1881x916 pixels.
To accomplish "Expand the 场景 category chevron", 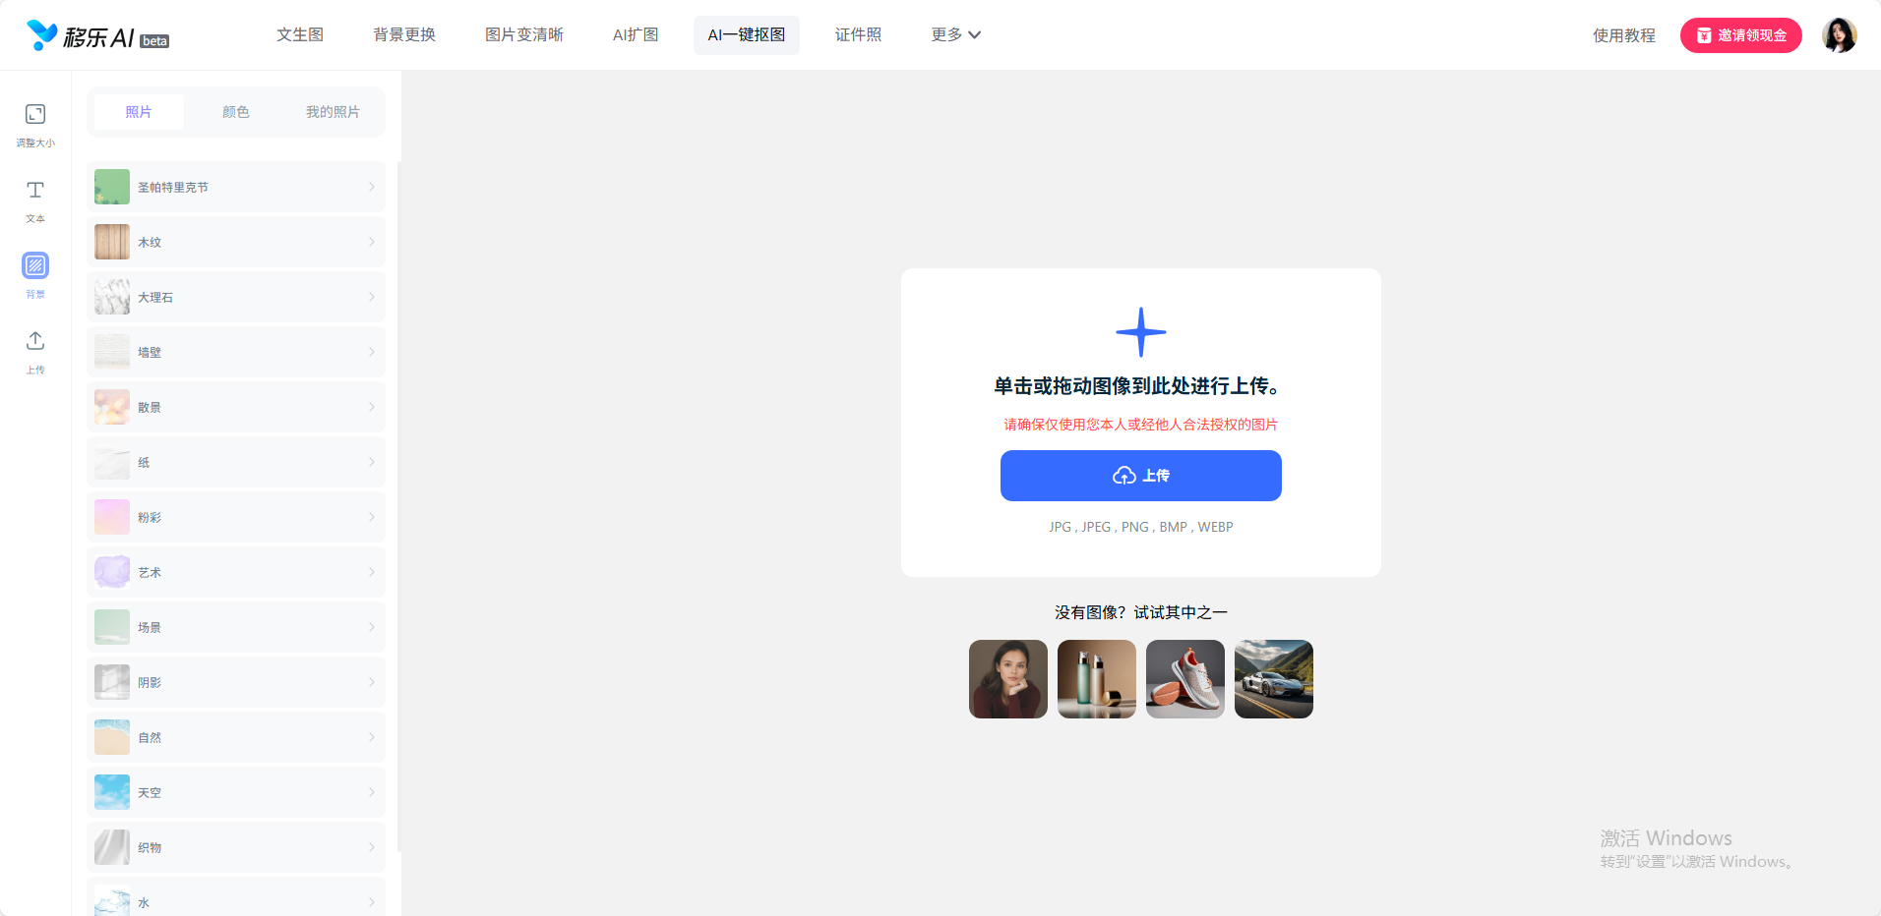I will (x=372, y=627).
